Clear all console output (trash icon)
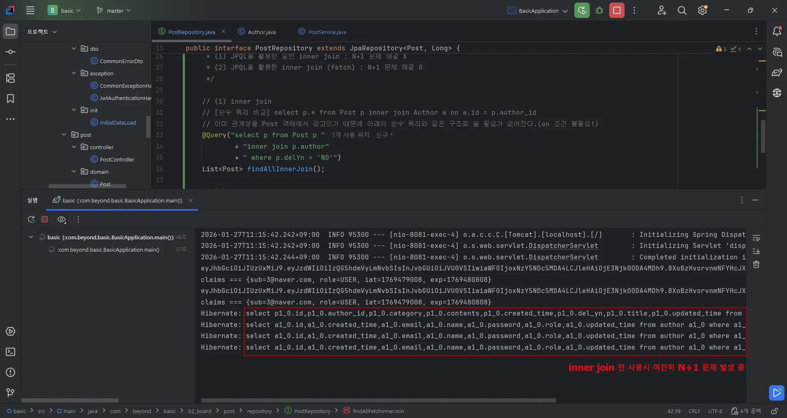The image size is (787, 418). [756, 265]
